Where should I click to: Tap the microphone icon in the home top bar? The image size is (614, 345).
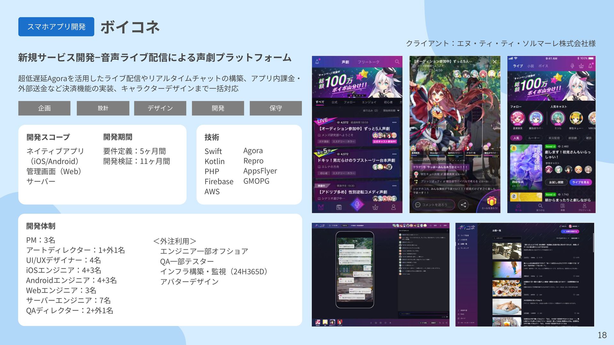(572, 66)
